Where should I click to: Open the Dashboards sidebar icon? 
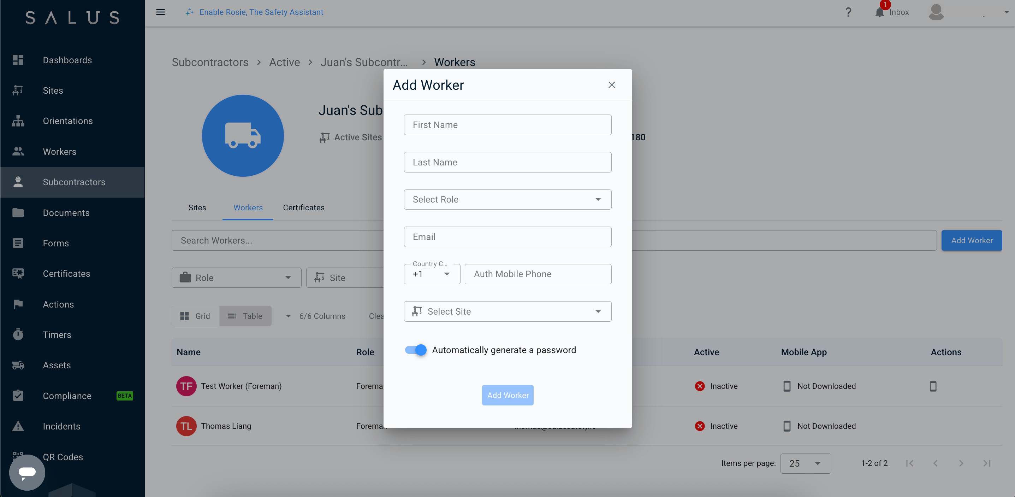18,60
